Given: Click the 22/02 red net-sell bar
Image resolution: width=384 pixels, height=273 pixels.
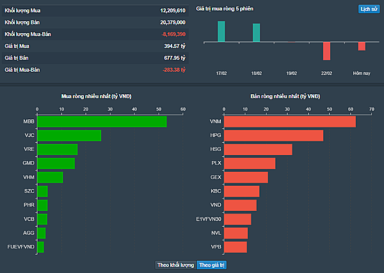Looking at the screenshot, I should click(x=326, y=51).
